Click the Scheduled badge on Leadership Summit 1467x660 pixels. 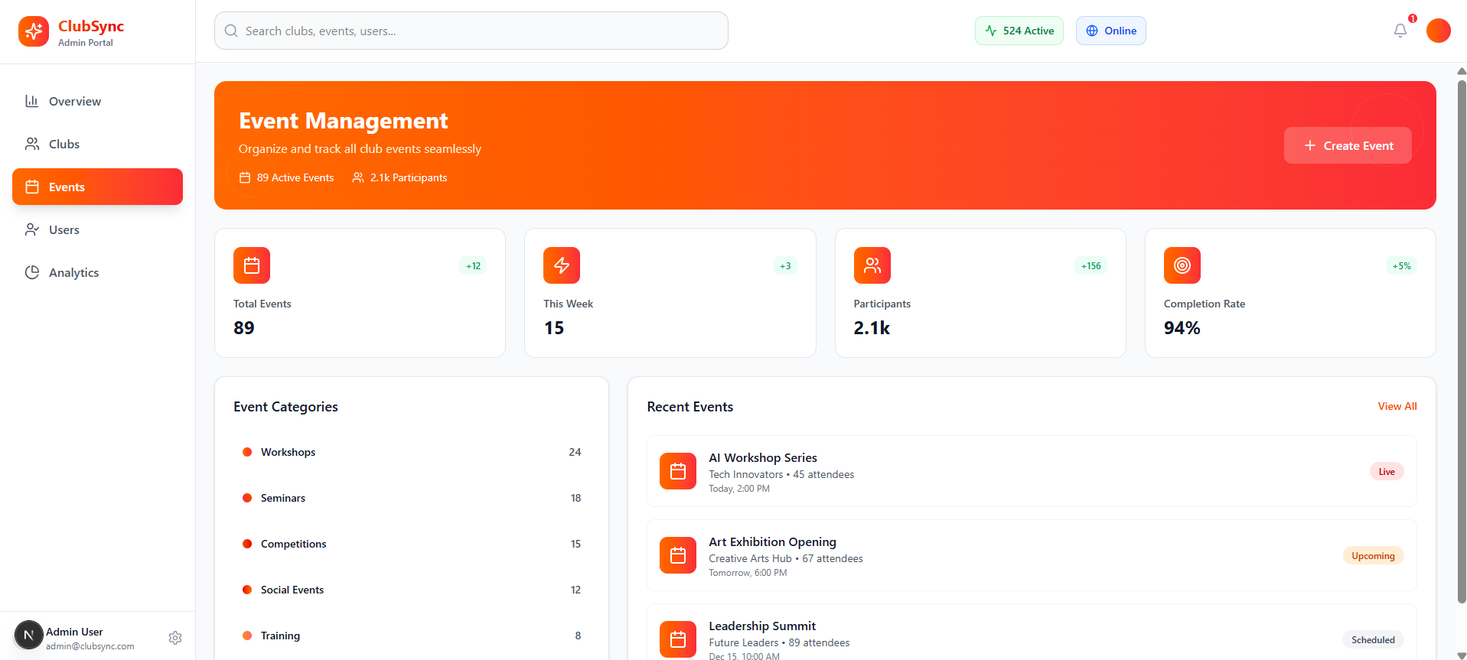(1373, 639)
